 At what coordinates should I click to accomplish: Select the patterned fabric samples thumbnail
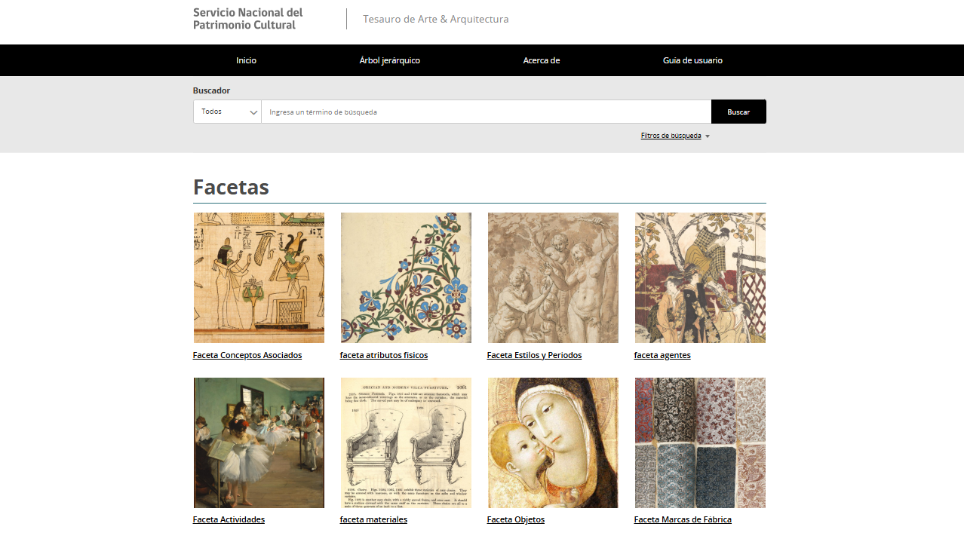[700, 442]
